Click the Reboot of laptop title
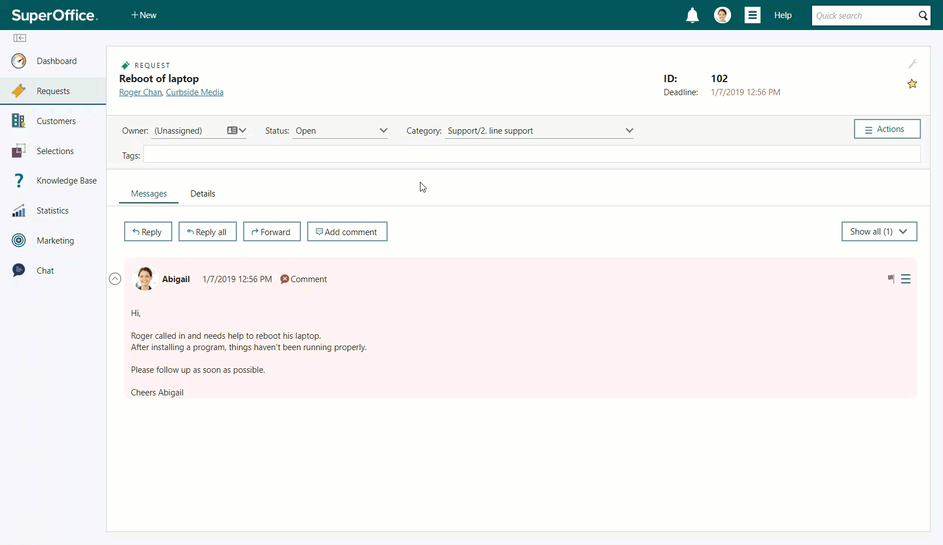This screenshot has width=943, height=545. [159, 79]
